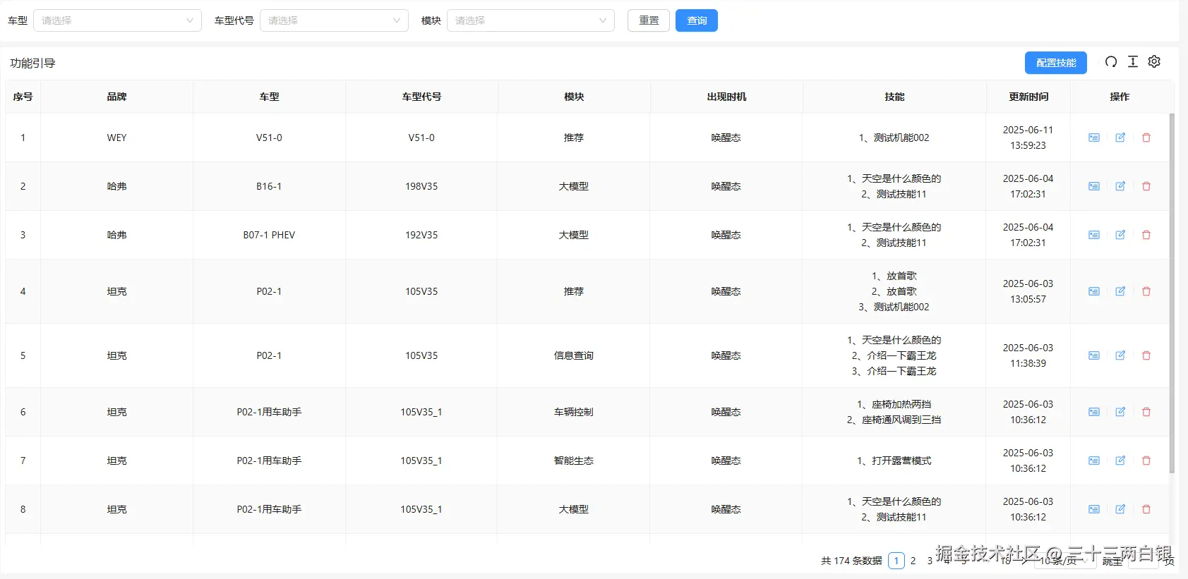
Task: Delete the 车辆控制 row
Action: pyautogui.click(x=1146, y=412)
